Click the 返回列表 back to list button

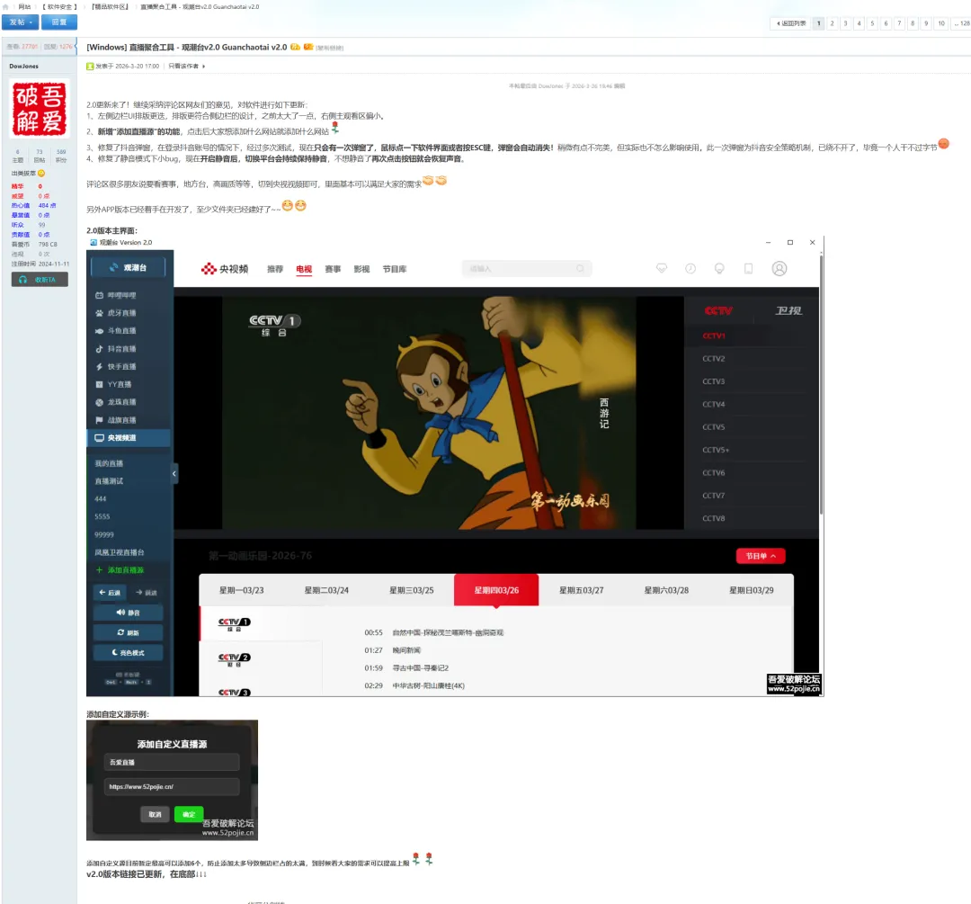point(791,23)
